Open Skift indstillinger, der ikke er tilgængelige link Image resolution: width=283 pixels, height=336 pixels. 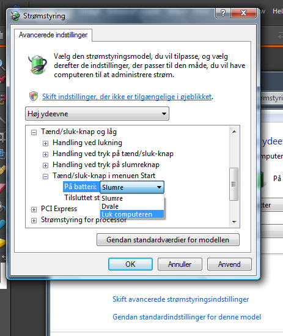[127, 97]
